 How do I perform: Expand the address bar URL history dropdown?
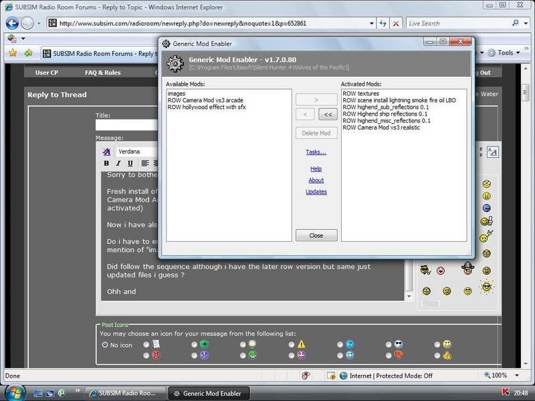point(371,23)
